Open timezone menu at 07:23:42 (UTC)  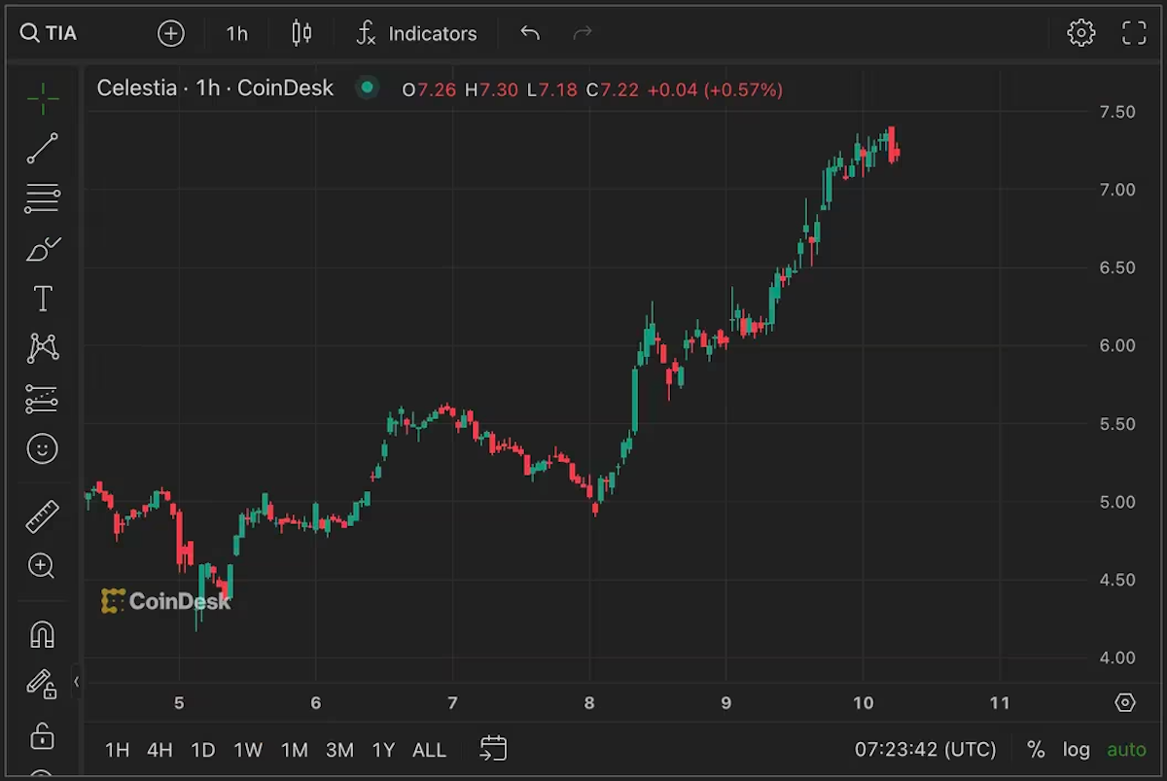[x=926, y=750]
